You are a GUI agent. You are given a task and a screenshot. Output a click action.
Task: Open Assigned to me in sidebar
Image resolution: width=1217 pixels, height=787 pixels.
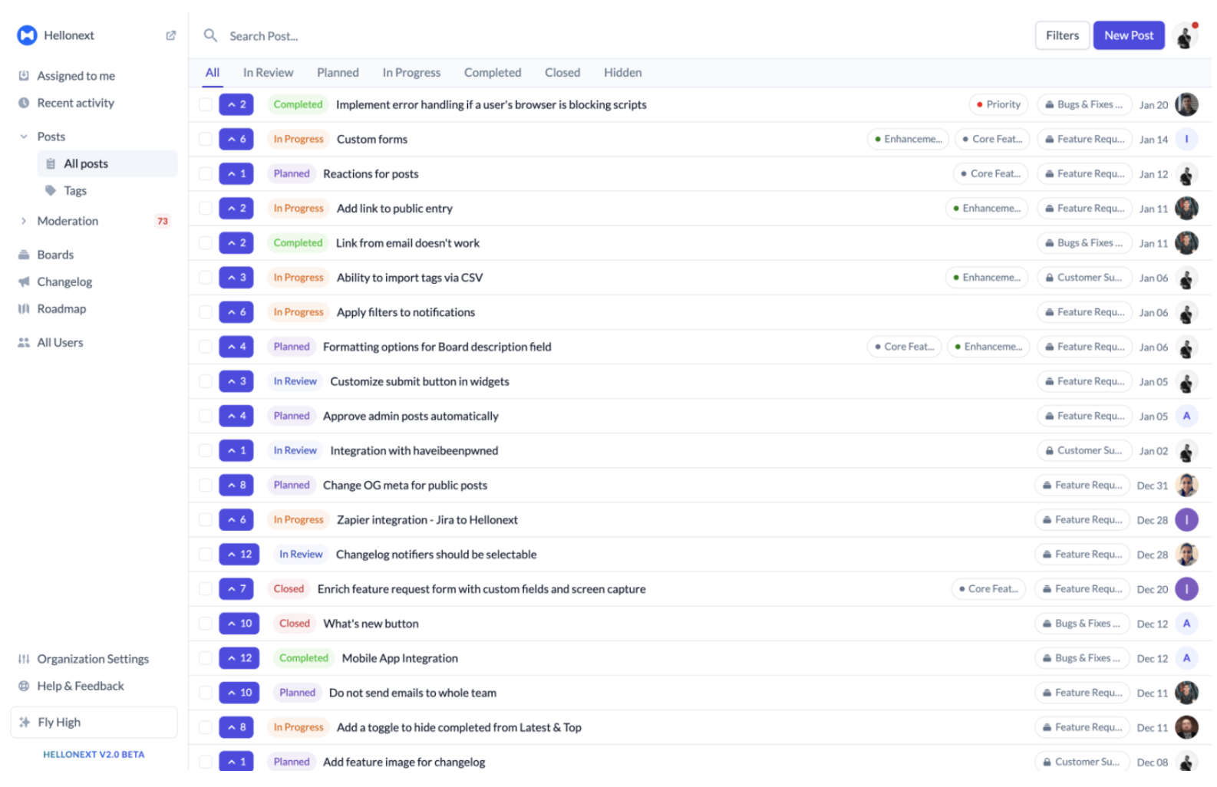click(76, 76)
